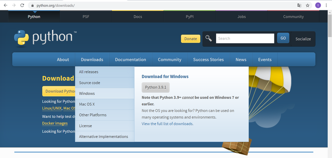The image size is (332, 158).
Task: Switch to the PyPI top tab
Action: click(x=190, y=17)
